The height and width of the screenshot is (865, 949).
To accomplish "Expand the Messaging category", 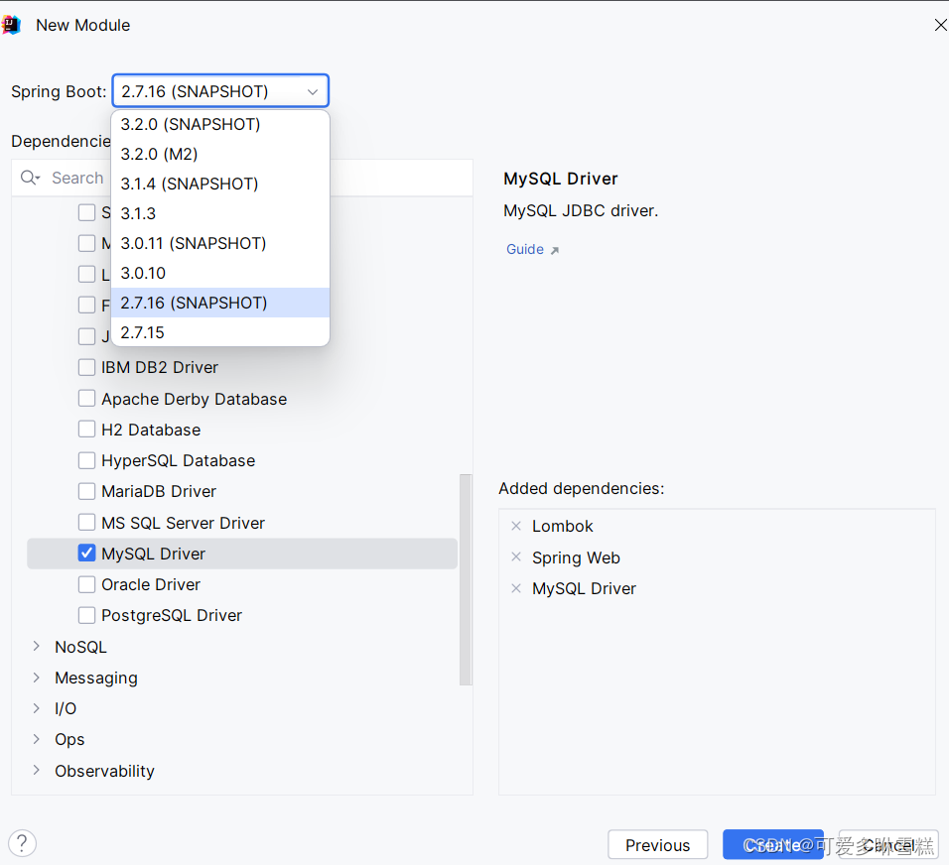I will (36, 678).
